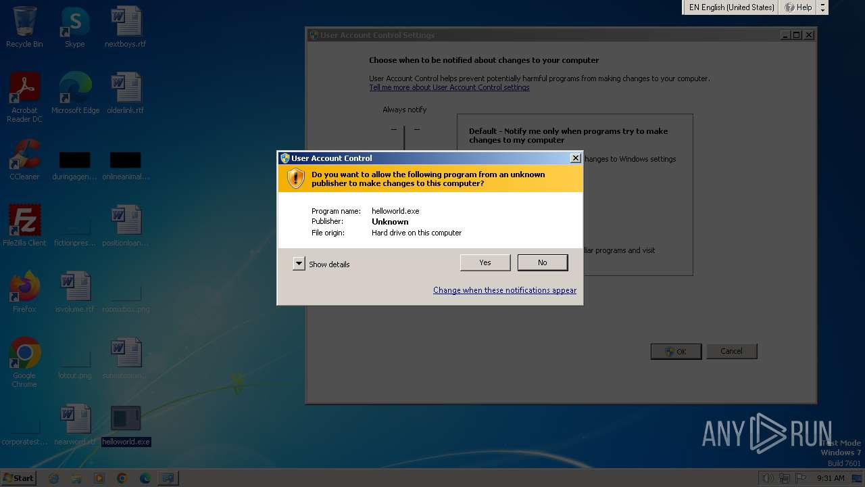The width and height of the screenshot is (865, 487).
Task: Click the network tray icon
Action: pos(785,478)
